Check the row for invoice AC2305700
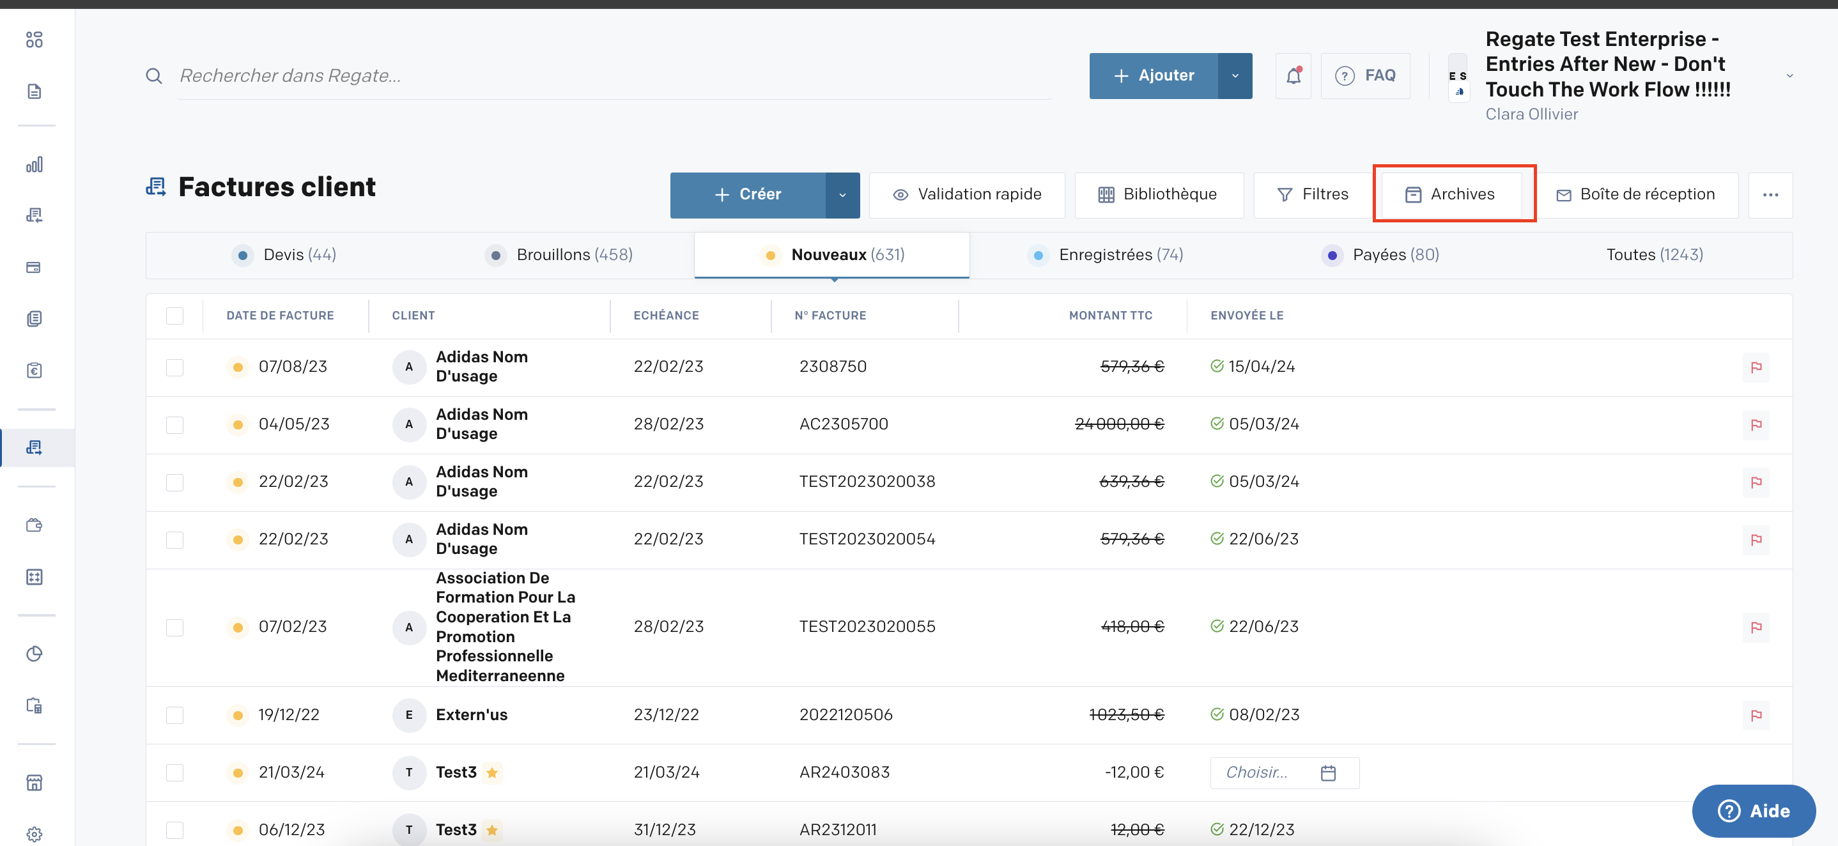Screen dimensions: 1838x846 pos(174,425)
